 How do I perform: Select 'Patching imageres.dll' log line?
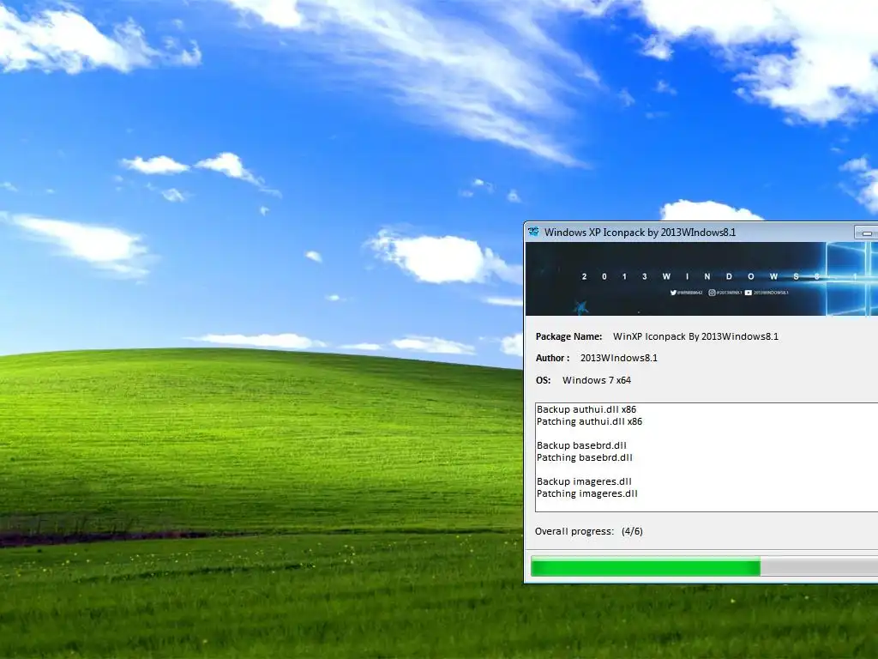586,493
